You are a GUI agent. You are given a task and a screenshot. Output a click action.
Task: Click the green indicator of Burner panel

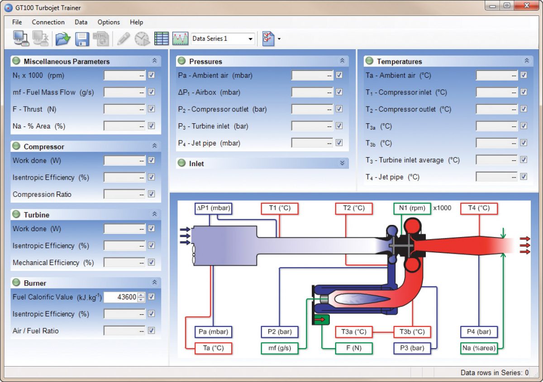(x=16, y=283)
